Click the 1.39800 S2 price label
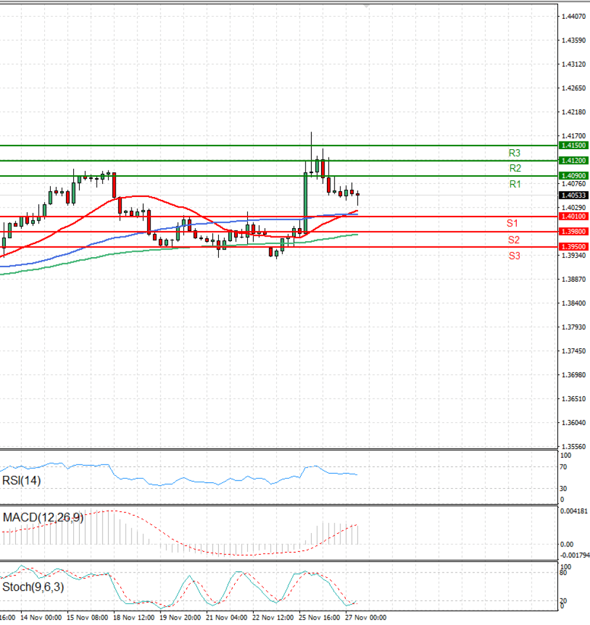 tap(573, 232)
